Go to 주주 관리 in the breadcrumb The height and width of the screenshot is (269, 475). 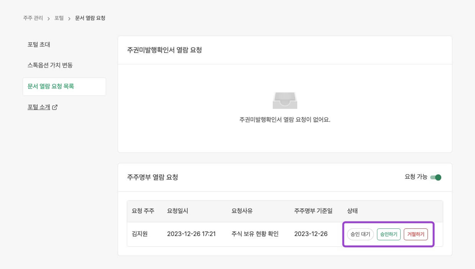pyautogui.click(x=33, y=18)
